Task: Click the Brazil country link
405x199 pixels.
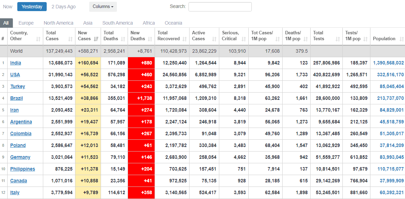Action: [16, 98]
